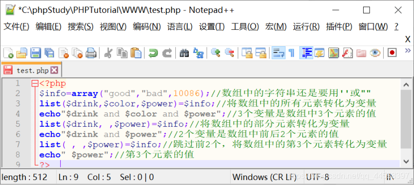Click the Notepad++ title bar icon
This screenshot has width=414, height=185.
(x=10, y=10)
